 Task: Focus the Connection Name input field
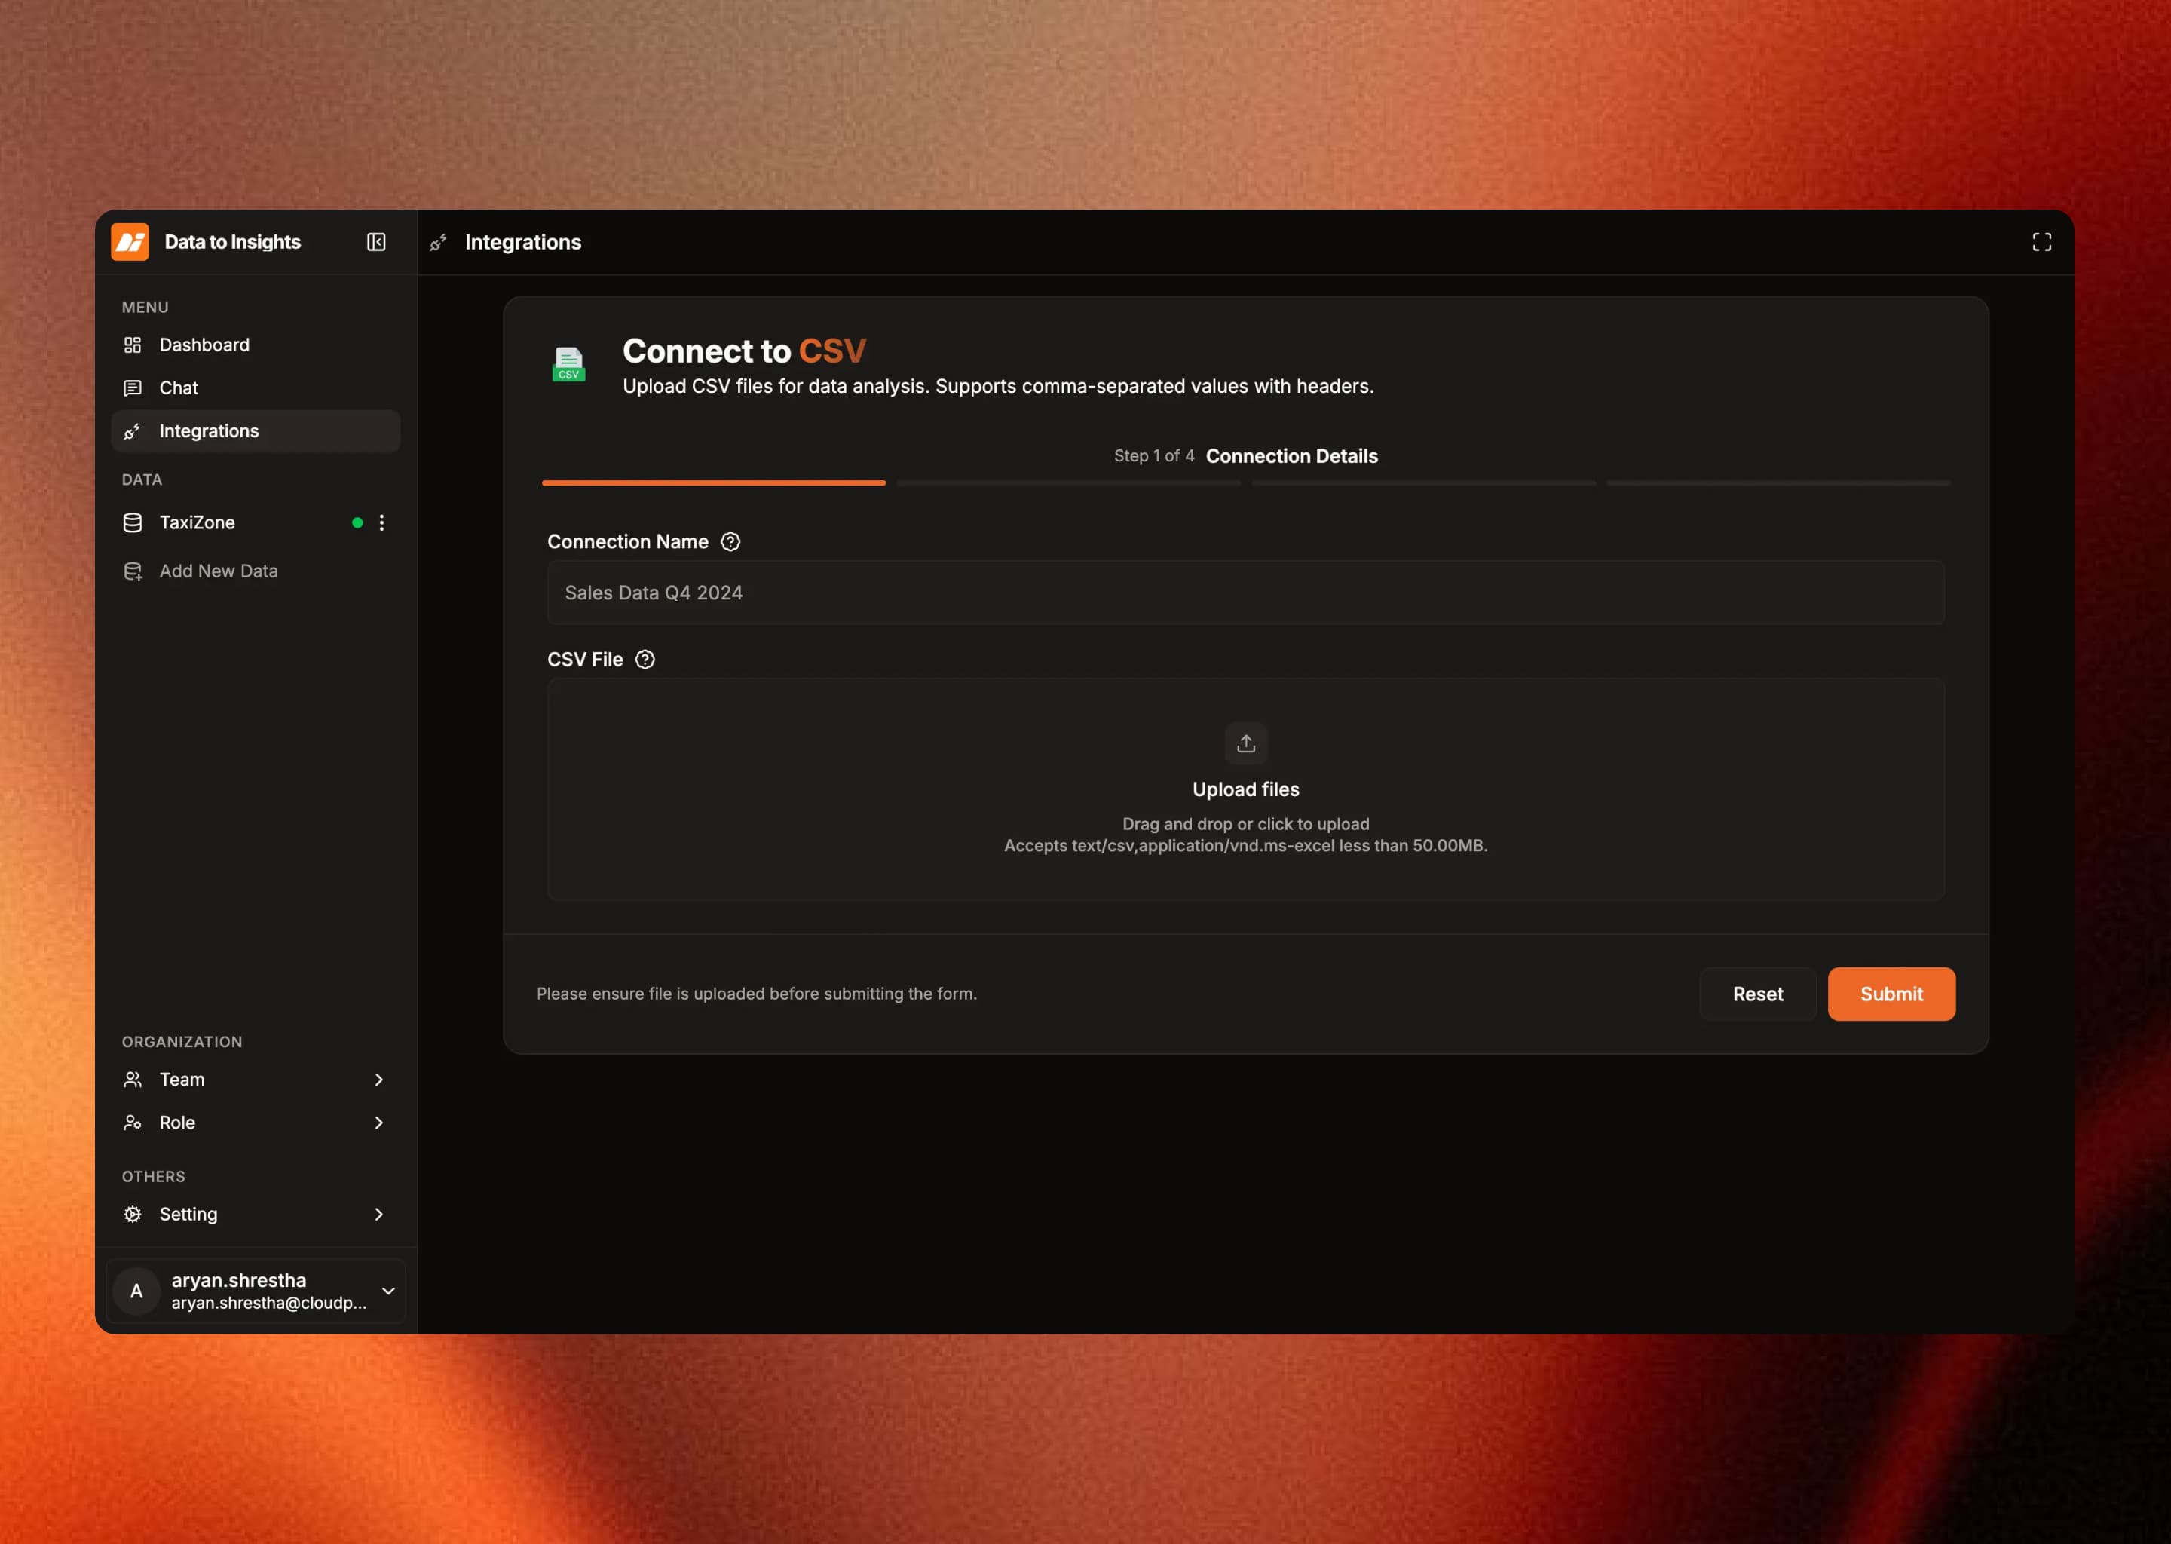click(1245, 593)
